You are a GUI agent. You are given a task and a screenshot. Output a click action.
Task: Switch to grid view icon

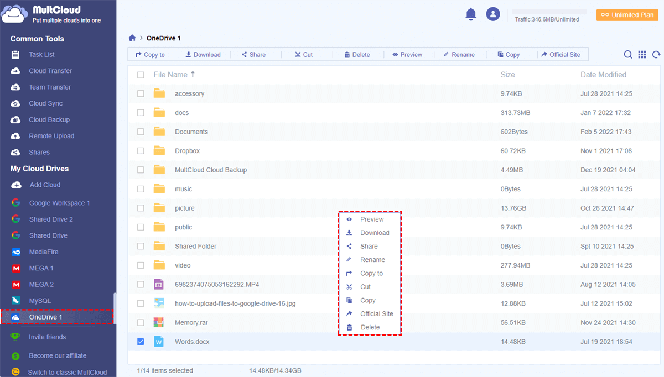[642, 55]
